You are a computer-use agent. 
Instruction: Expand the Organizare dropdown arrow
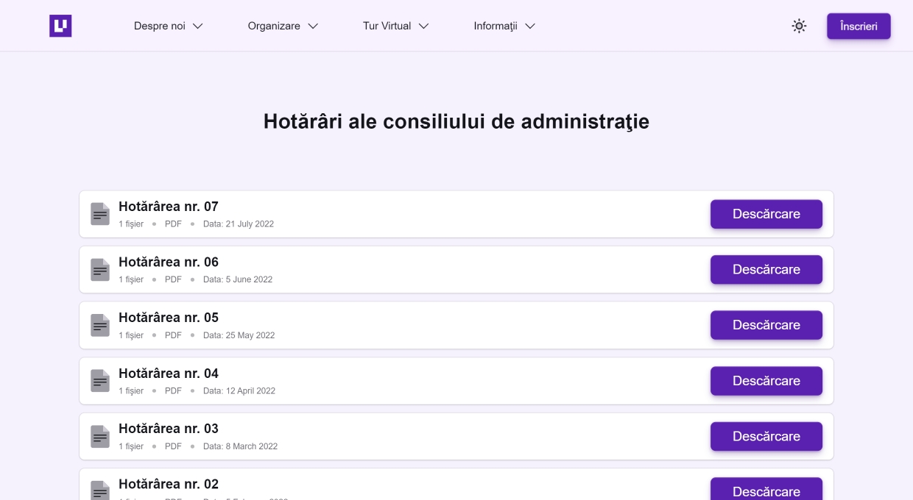tap(313, 26)
